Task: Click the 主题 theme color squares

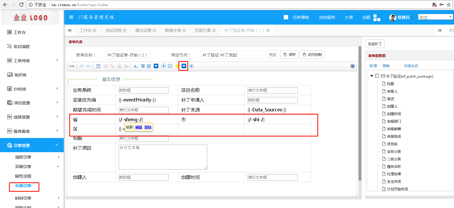Action: [x=377, y=18]
